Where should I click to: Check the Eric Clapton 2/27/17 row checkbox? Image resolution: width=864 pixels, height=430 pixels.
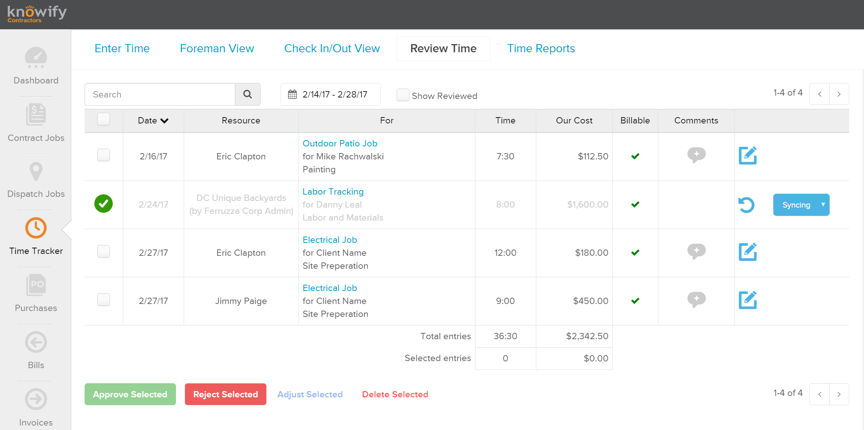pyautogui.click(x=104, y=251)
